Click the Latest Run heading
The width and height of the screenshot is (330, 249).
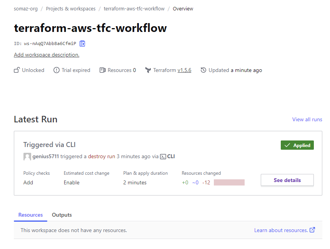point(35,119)
